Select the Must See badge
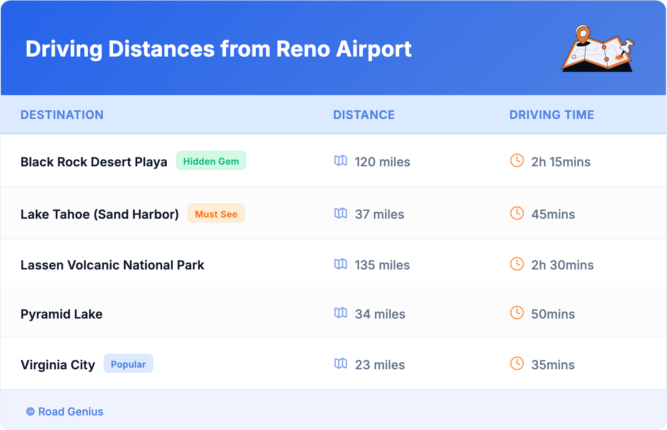667x430 pixels. tap(216, 214)
